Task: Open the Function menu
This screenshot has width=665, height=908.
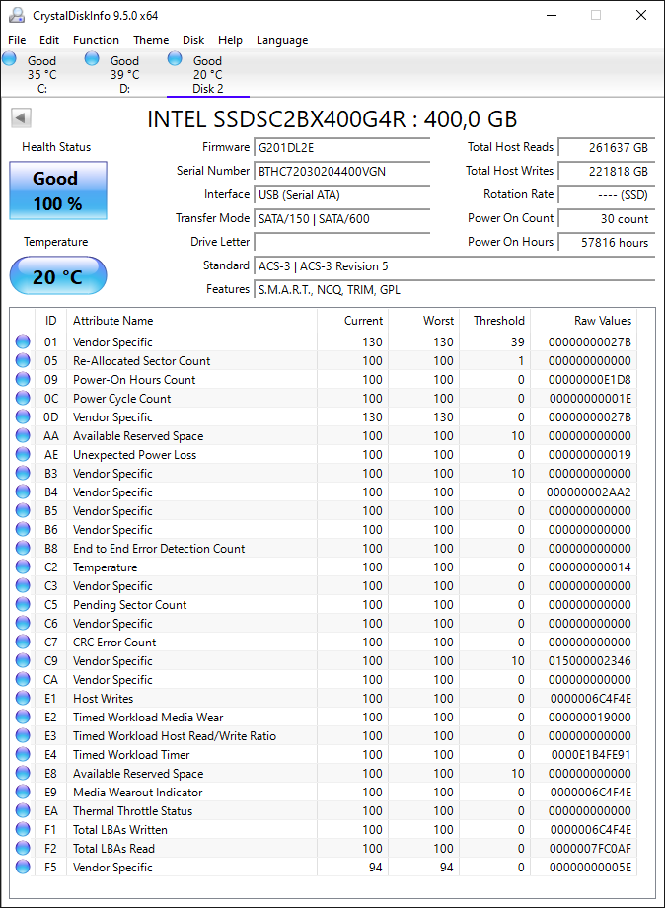Action: [96, 39]
